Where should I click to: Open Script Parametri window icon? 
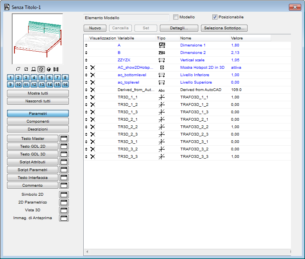64,170
